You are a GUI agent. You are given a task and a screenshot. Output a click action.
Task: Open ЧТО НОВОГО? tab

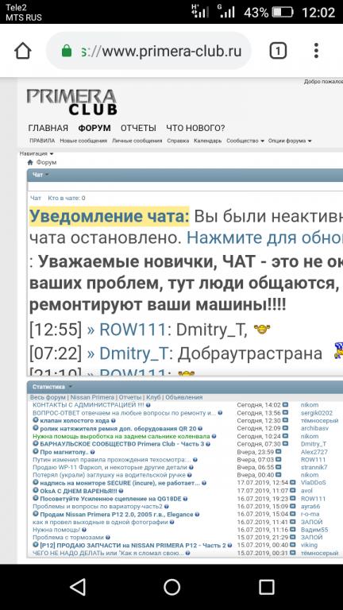[x=195, y=128]
